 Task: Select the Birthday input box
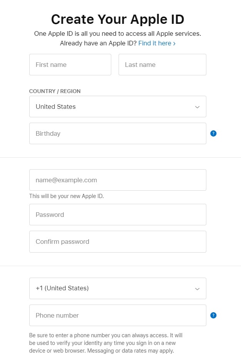tap(117, 133)
